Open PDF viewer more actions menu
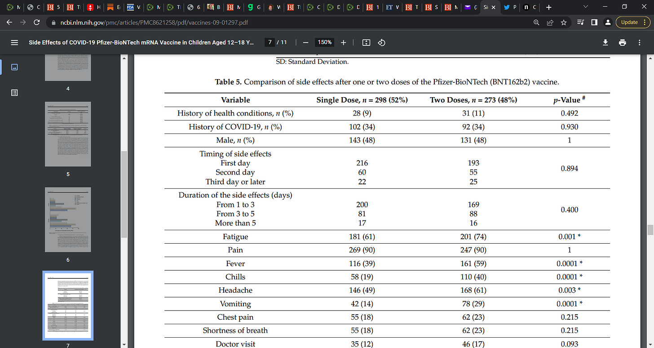The width and height of the screenshot is (654, 348). click(640, 42)
